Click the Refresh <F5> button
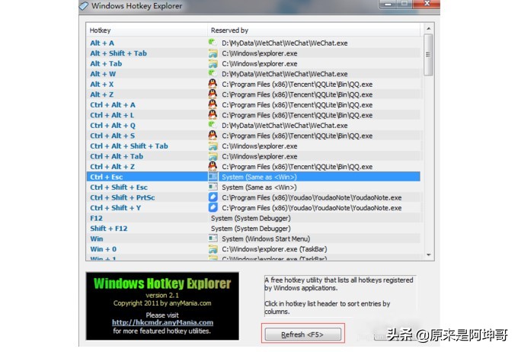 303,334
